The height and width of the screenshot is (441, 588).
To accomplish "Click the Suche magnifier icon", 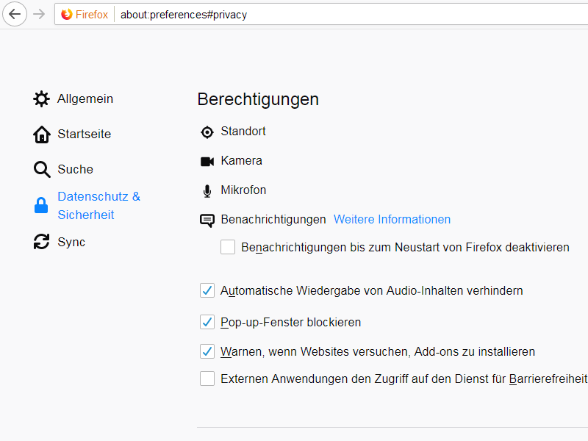I will 42,170.
